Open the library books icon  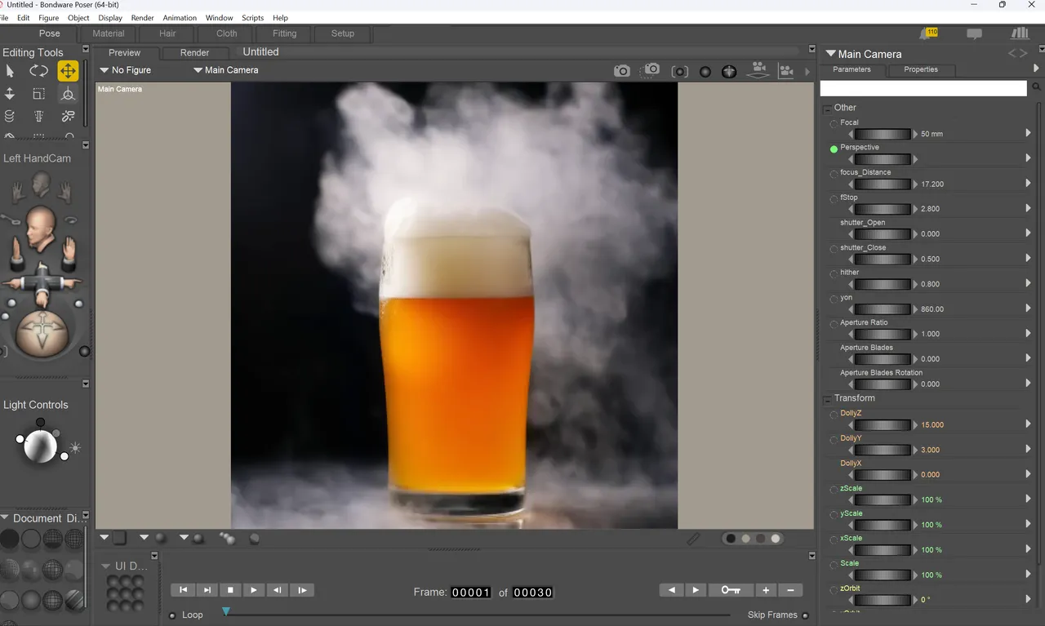(1019, 33)
